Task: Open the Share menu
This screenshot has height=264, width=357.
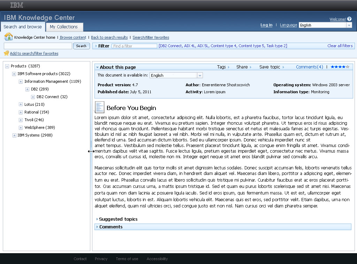Action: pyautogui.click(x=244, y=67)
